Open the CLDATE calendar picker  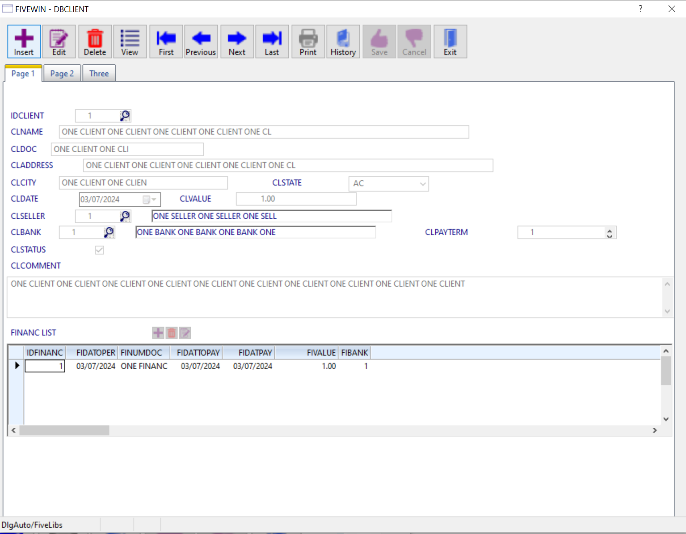[149, 200]
